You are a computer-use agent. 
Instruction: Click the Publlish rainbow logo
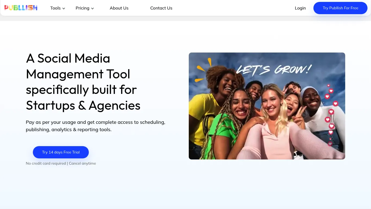pyautogui.click(x=21, y=8)
